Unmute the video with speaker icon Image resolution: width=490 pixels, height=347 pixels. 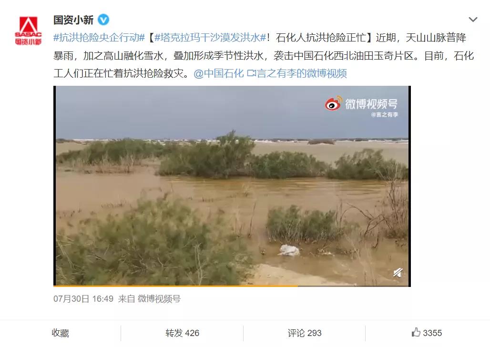pyautogui.click(x=398, y=273)
